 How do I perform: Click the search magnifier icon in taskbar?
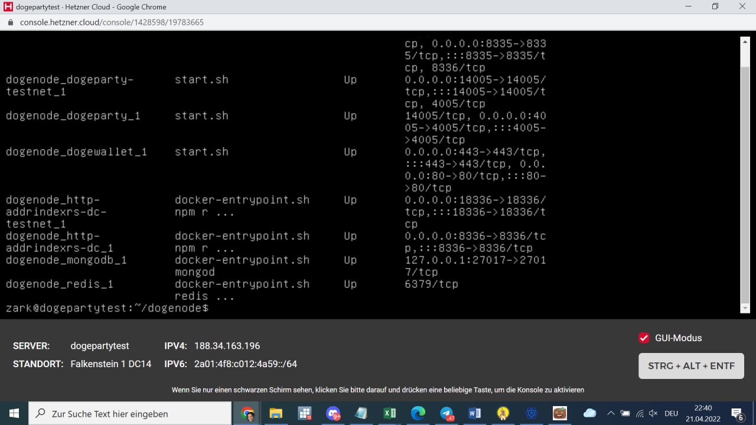pyautogui.click(x=40, y=414)
